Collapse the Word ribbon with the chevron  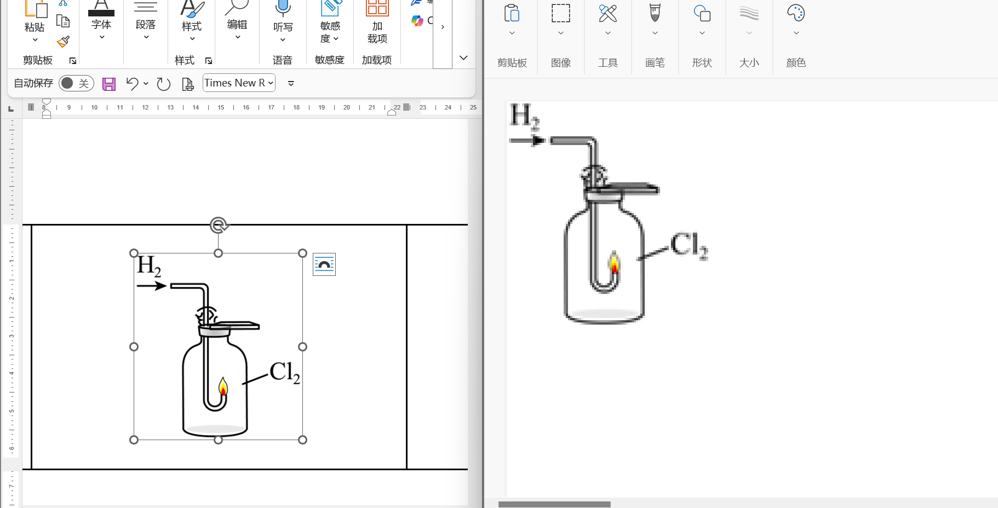(463, 58)
